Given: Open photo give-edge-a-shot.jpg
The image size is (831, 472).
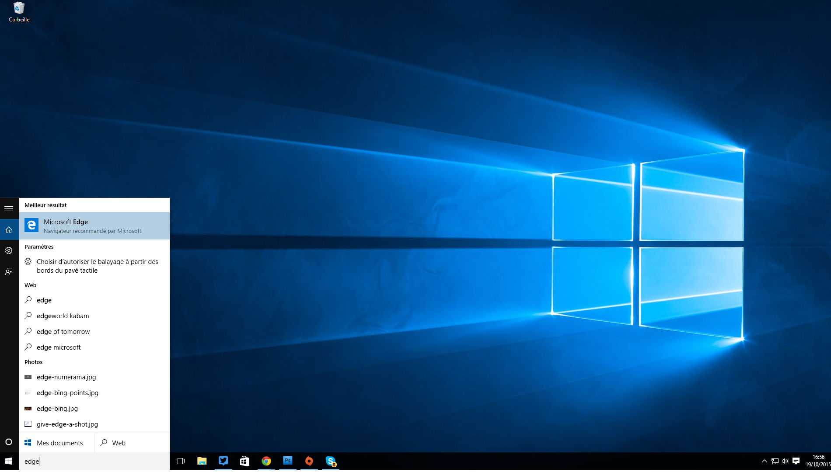Looking at the screenshot, I should click(x=94, y=424).
